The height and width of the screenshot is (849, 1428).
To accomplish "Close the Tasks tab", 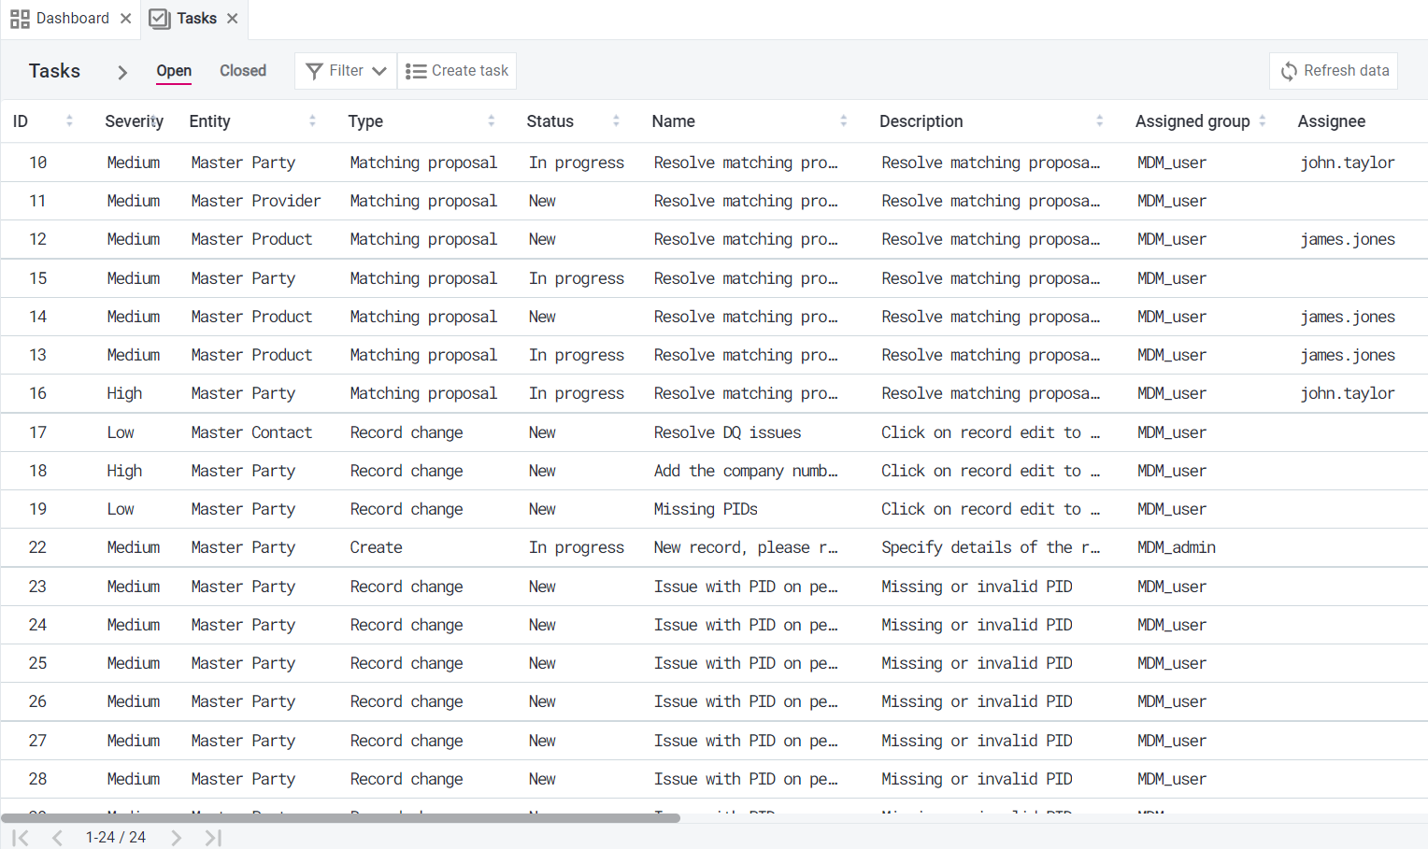I will (233, 19).
